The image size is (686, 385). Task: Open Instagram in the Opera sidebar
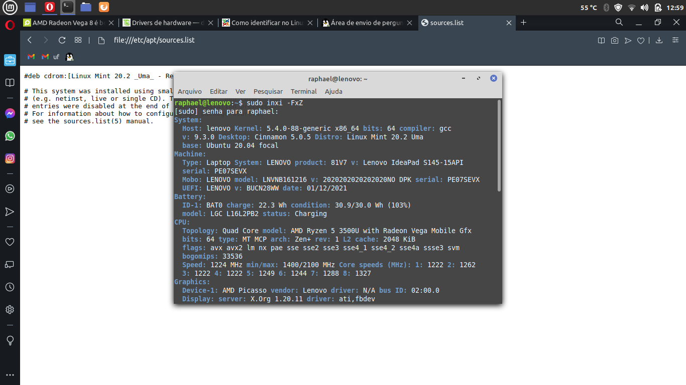click(10, 158)
